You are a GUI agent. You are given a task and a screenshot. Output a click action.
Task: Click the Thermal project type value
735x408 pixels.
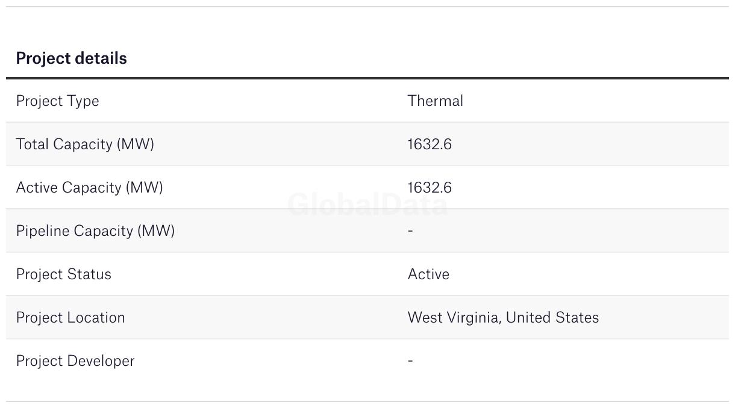click(x=435, y=101)
